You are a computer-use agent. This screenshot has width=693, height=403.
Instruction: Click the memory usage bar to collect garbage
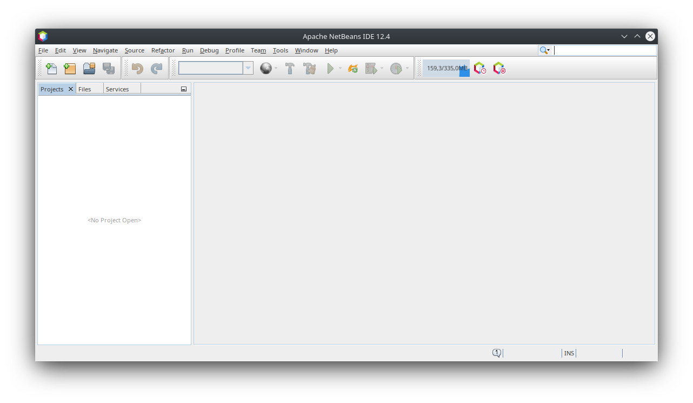445,68
